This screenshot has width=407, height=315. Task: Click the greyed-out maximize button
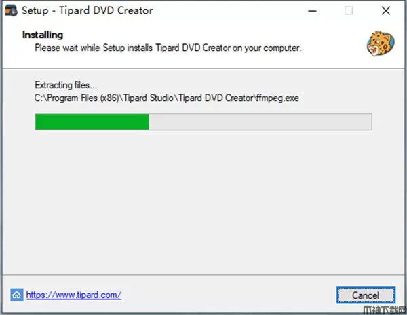[x=349, y=11]
